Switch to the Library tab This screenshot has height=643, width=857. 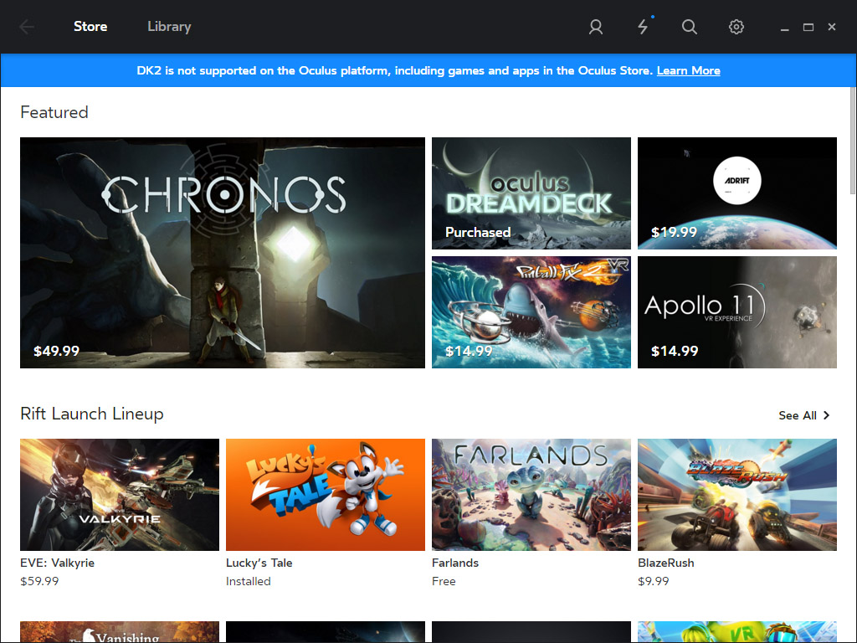(x=169, y=27)
